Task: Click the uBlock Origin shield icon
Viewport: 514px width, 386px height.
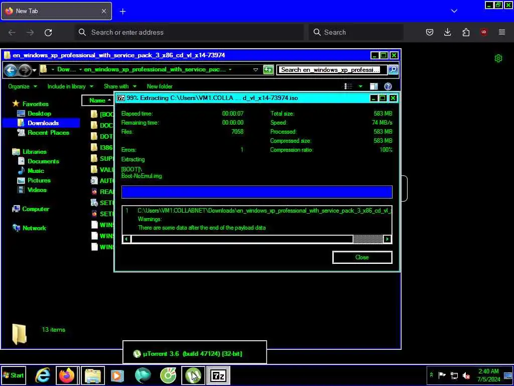Action: coord(484,32)
